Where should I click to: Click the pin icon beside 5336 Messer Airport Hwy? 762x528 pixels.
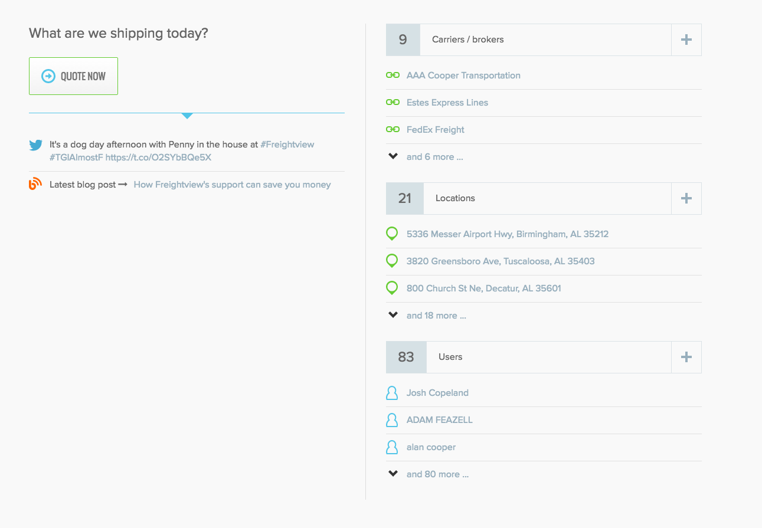tap(392, 234)
